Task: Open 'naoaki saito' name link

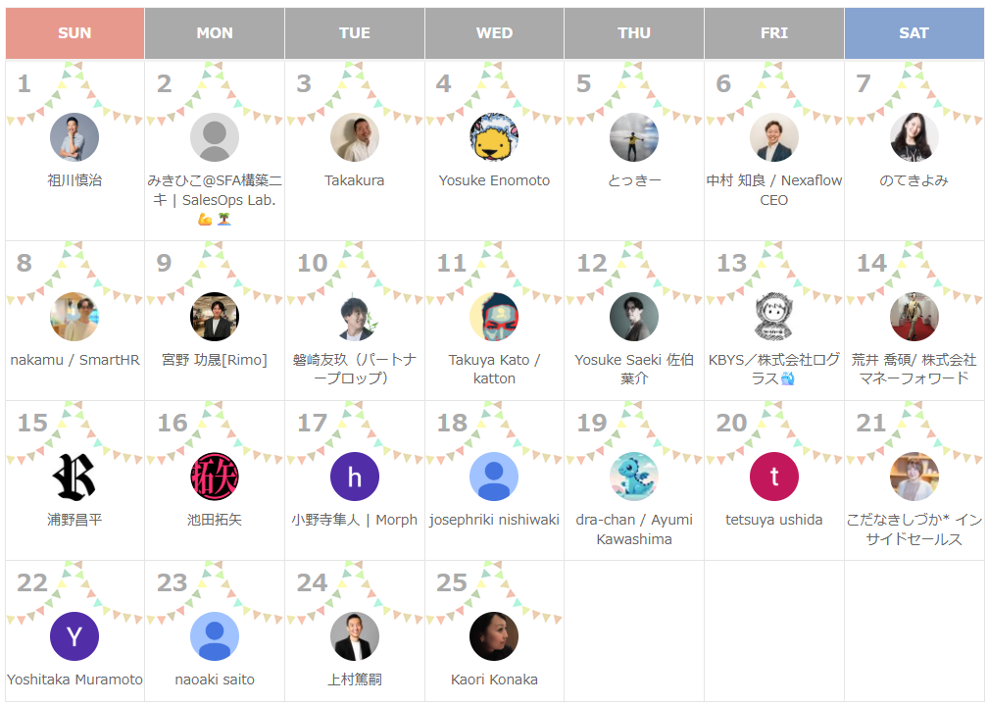Action: [x=215, y=680]
